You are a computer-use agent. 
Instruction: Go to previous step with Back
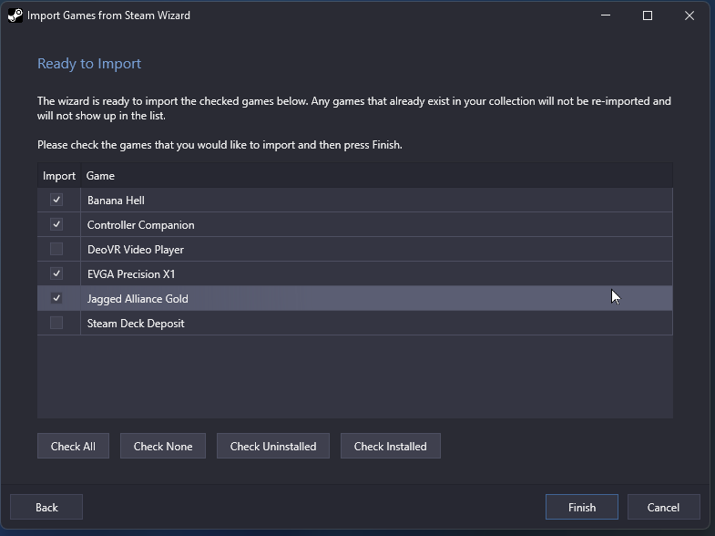pos(46,507)
